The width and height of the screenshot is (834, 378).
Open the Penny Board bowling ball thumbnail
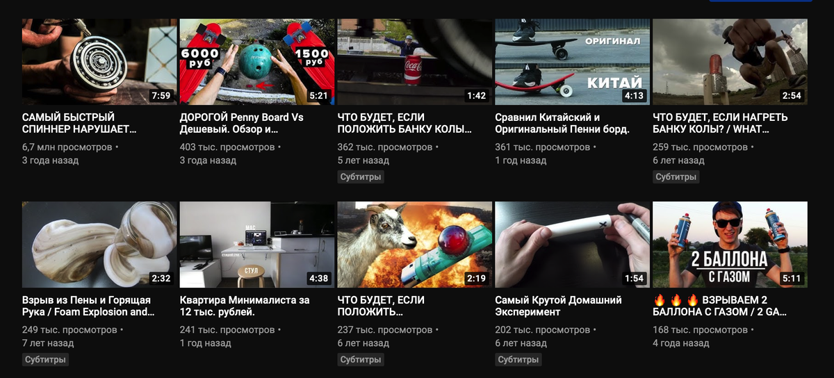click(257, 62)
